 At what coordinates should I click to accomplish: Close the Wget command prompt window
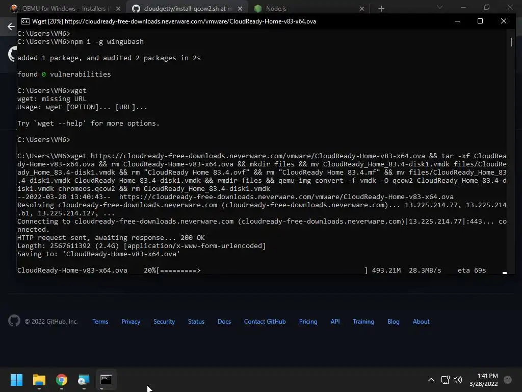click(503, 21)
